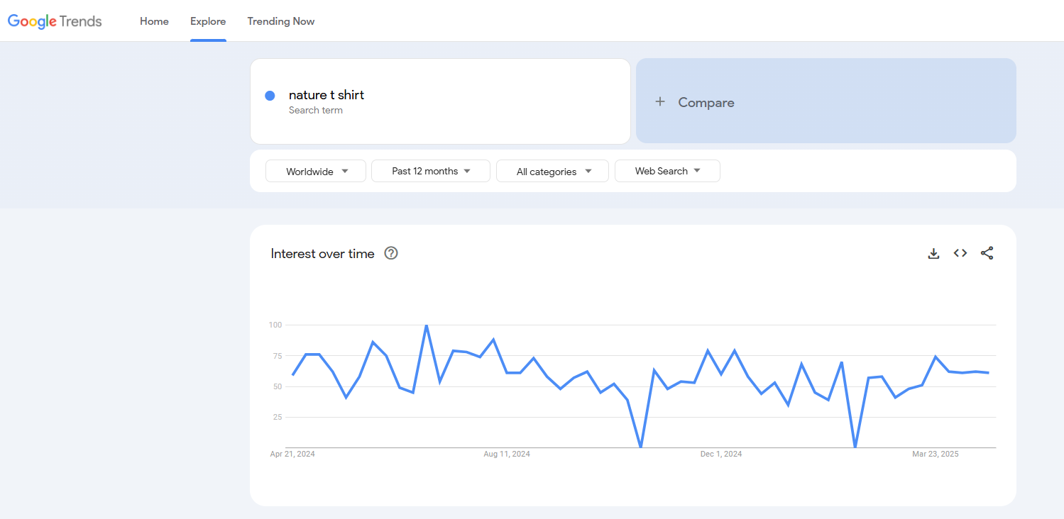Viewport: 1064px width, 519px height.
Task: Go to the Home tab
Action: (154, 21)
